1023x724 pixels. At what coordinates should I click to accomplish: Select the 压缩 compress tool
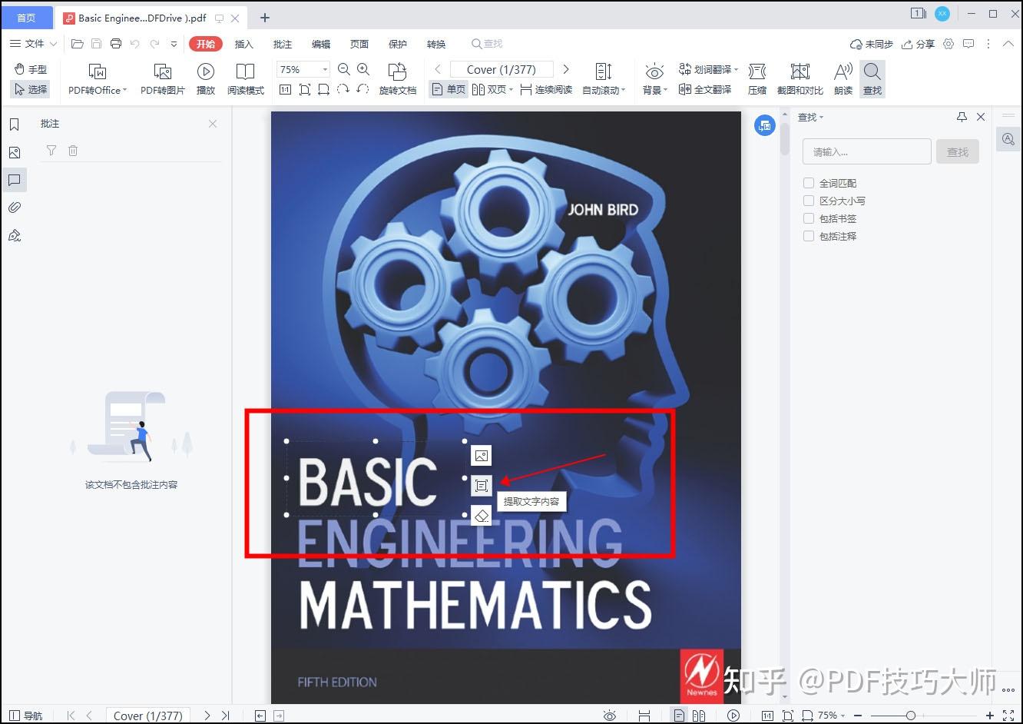757,78
